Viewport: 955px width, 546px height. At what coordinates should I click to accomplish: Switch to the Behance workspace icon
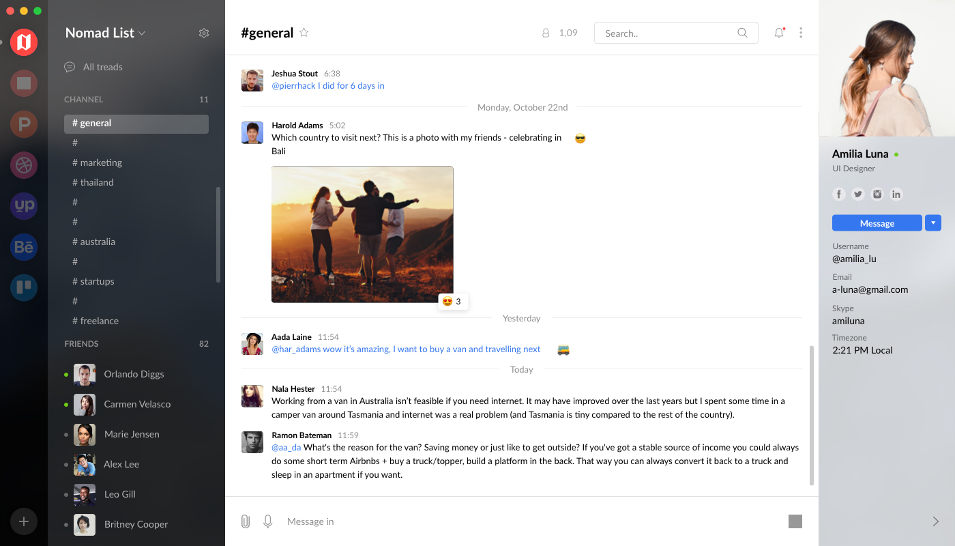(24, 246)
